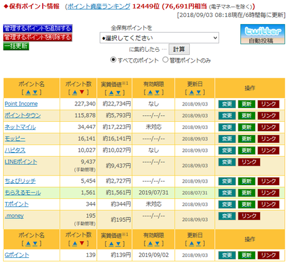Sort expiry date descending in top header
This screenshot has height=264, width=289.
[157, 92]
